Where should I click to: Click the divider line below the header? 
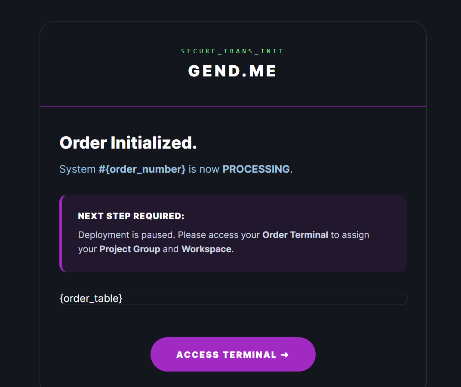click(x=232, y=107)
